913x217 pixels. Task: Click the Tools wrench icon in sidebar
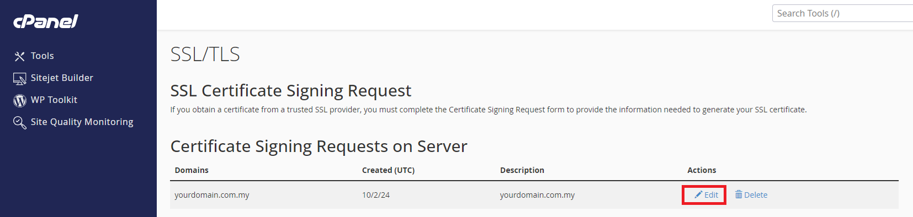click(20, 56)
